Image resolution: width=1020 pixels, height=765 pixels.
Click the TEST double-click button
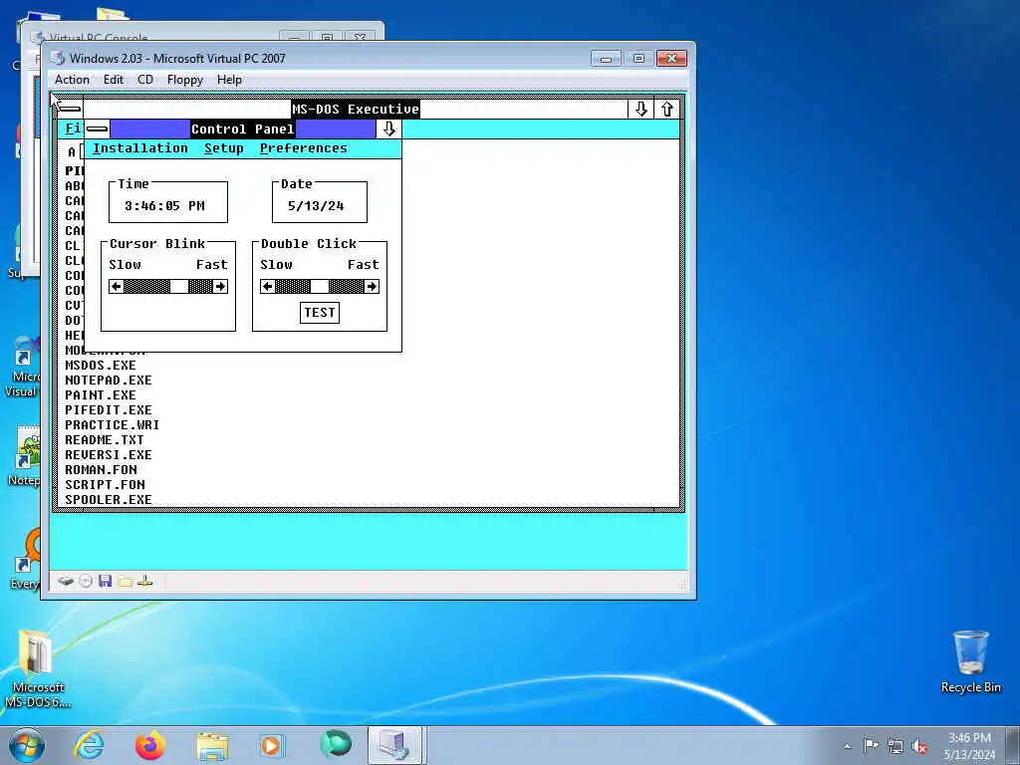click(x=320, y=313)
